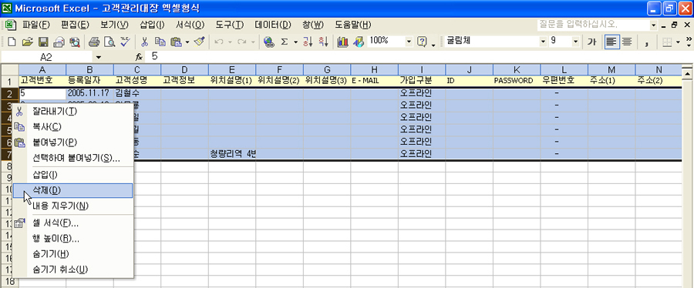Click the Undo arrow icon
The height and width of the screenshot is (288, 694).
[219, 42]
